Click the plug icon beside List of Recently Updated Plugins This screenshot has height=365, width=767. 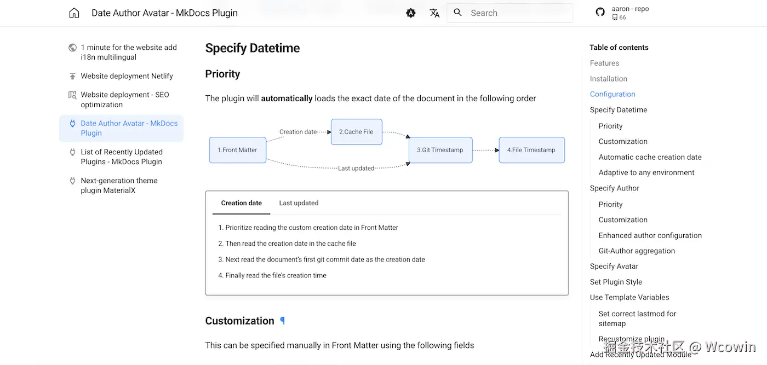click(x=72, y=152)
